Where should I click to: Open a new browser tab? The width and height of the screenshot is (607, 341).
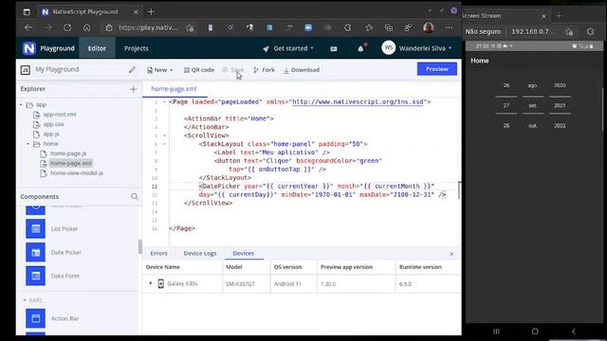click(x=151, y=12)
